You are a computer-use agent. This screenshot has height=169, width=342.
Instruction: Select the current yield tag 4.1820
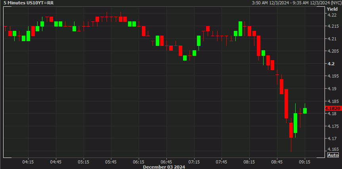pyautogui.click(x=332, y=108)
